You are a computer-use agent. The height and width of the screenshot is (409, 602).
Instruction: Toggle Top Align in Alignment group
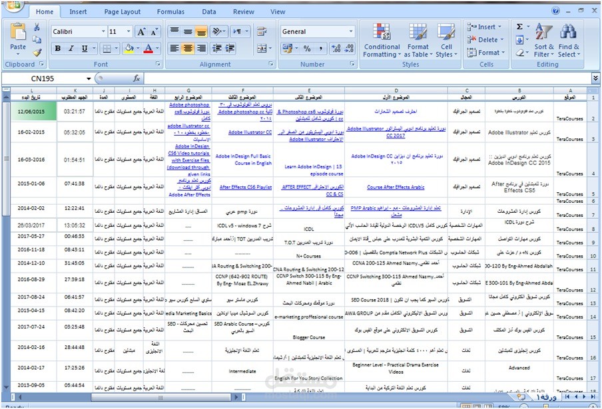174,31
